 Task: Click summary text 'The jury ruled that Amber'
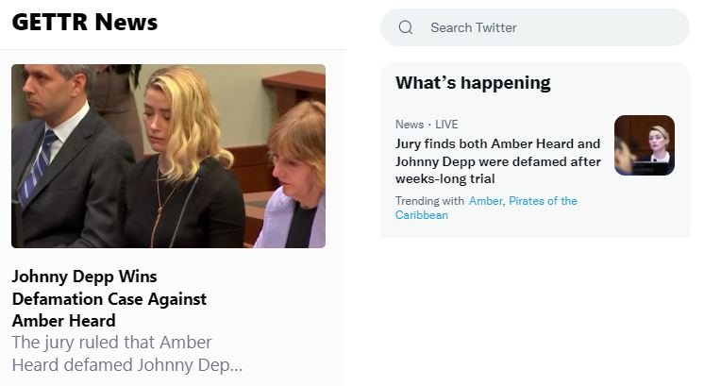[111, 342]
